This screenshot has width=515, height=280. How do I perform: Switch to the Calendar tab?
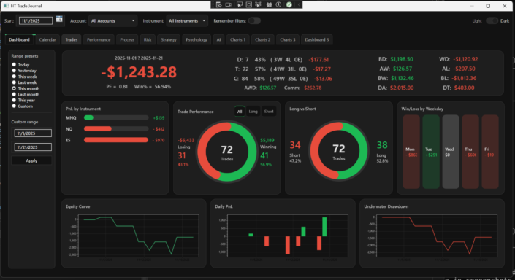pyautogui.click(x=47, y=39)
